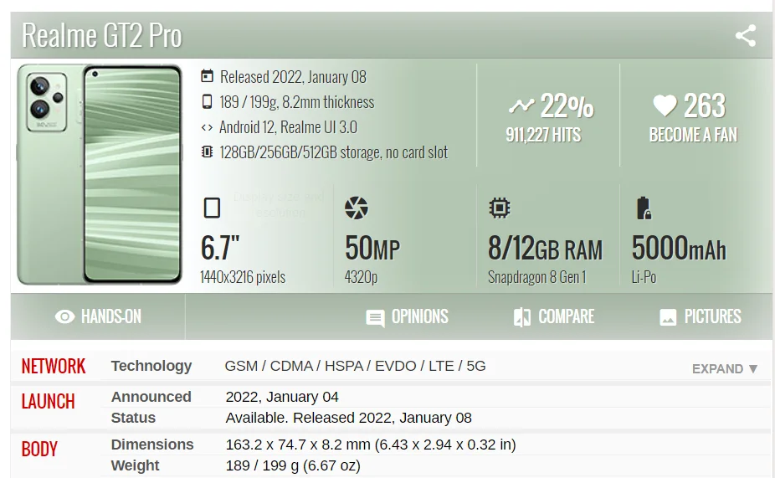Click the phone icon beside weight and thickness
775x478 pixels.
(x=207, y=101)
